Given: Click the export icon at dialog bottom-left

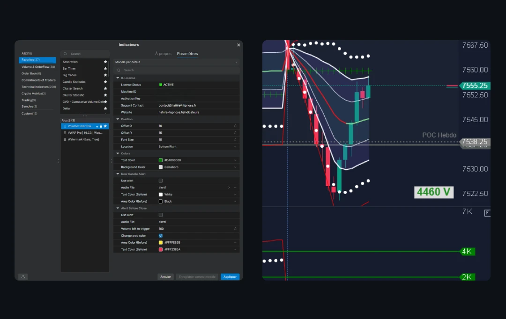Looking at the screenshot, I should click(23, 277).
